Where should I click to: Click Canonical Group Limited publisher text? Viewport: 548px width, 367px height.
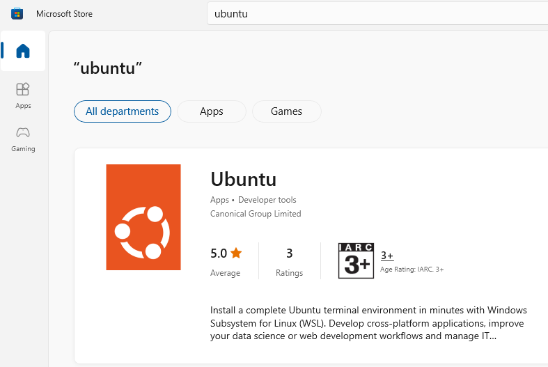[256, 214]
